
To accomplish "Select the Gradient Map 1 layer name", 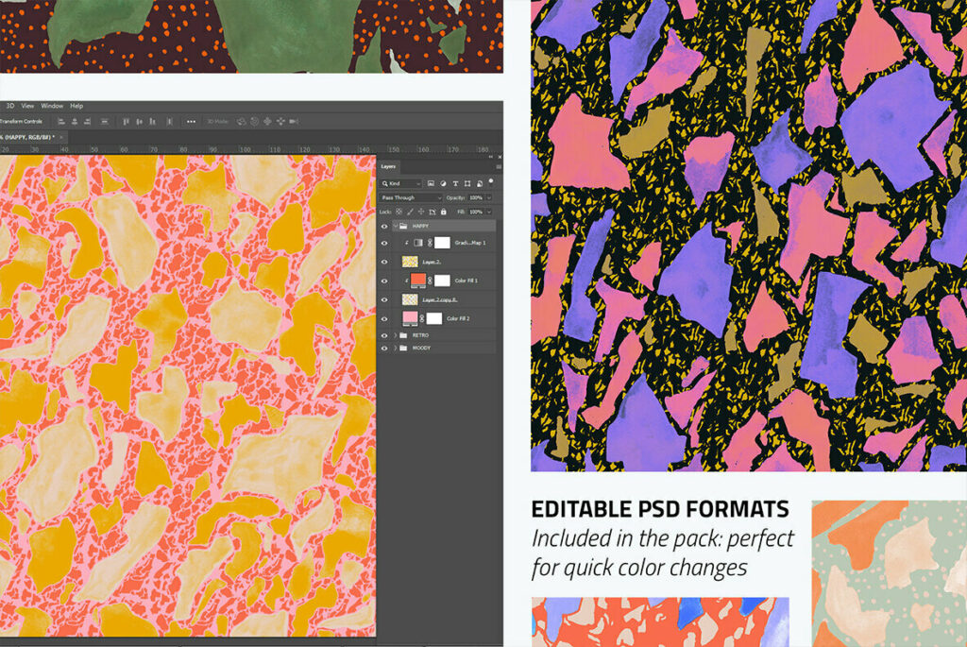I will 468,243.
